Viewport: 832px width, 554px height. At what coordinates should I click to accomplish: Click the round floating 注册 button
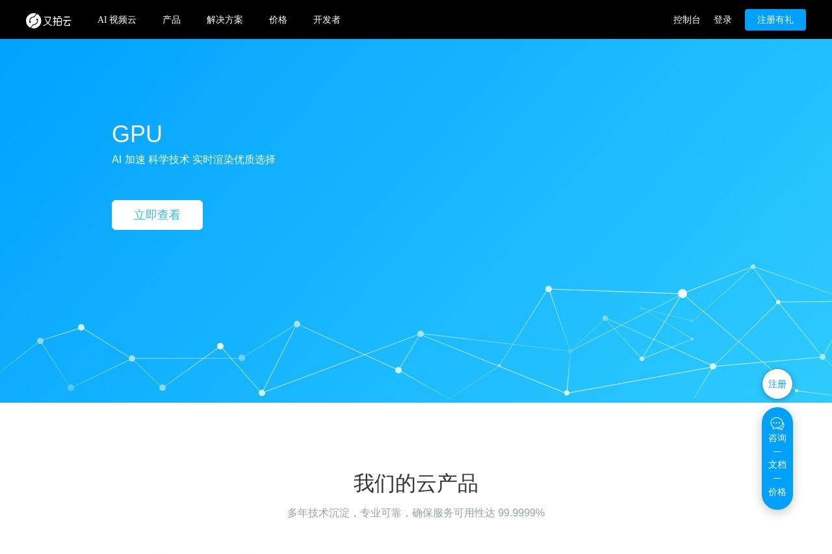[777, 384]
